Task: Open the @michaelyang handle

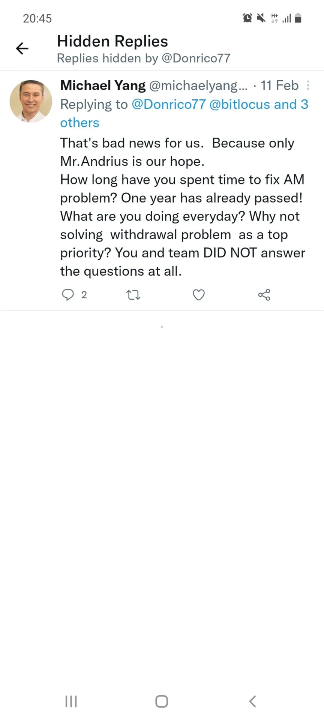Action: pos(198,85)
